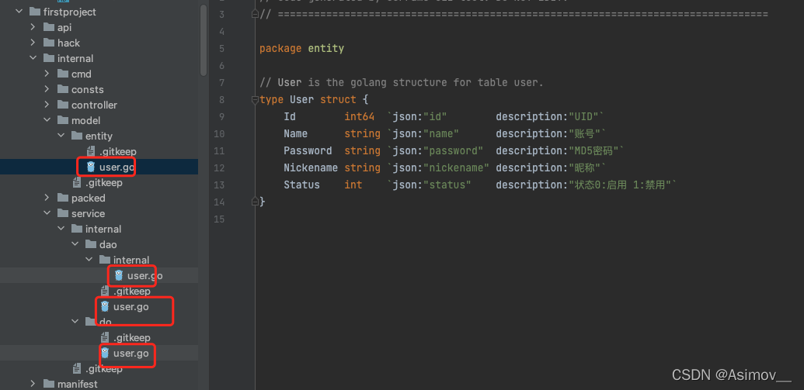Expand the controller folder chevron
The width and height of the screenshot is (804, 390).
coord(47,105)
